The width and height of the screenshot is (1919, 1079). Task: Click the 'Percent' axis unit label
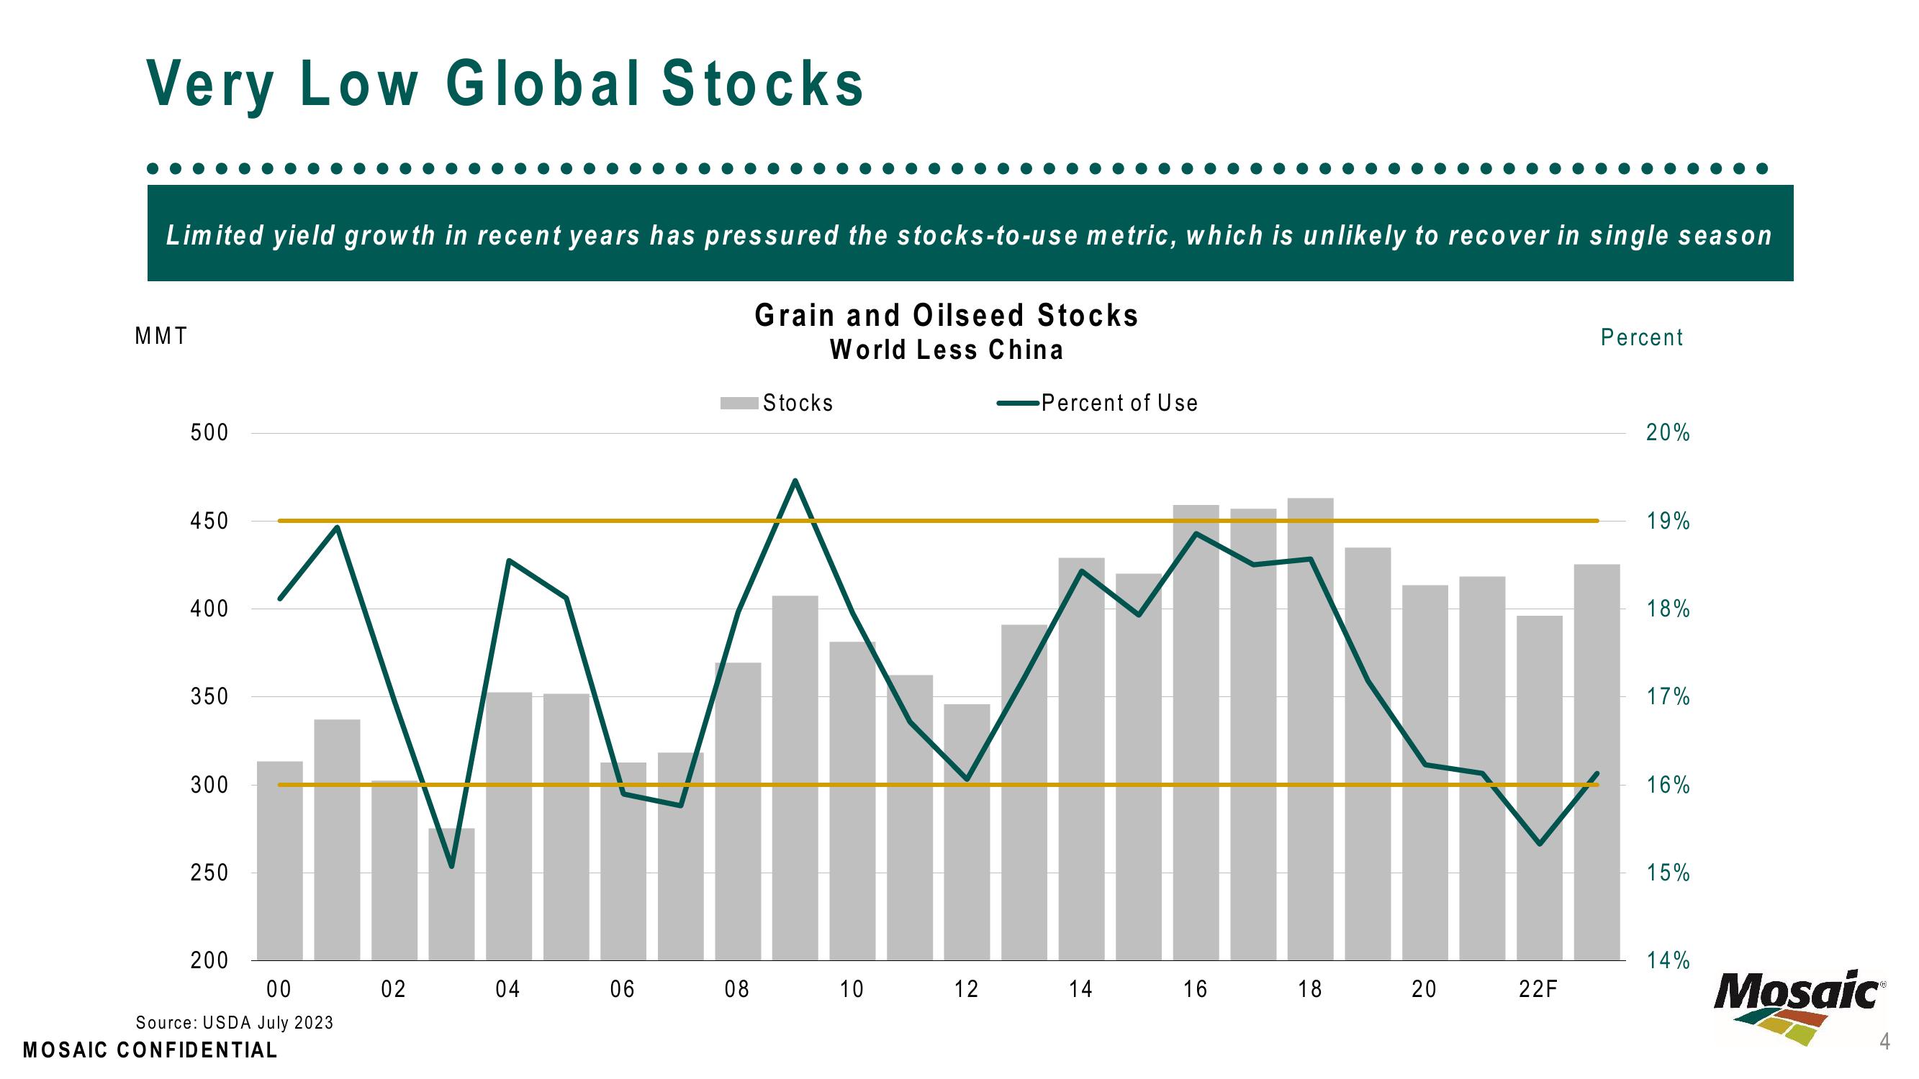1641,337
